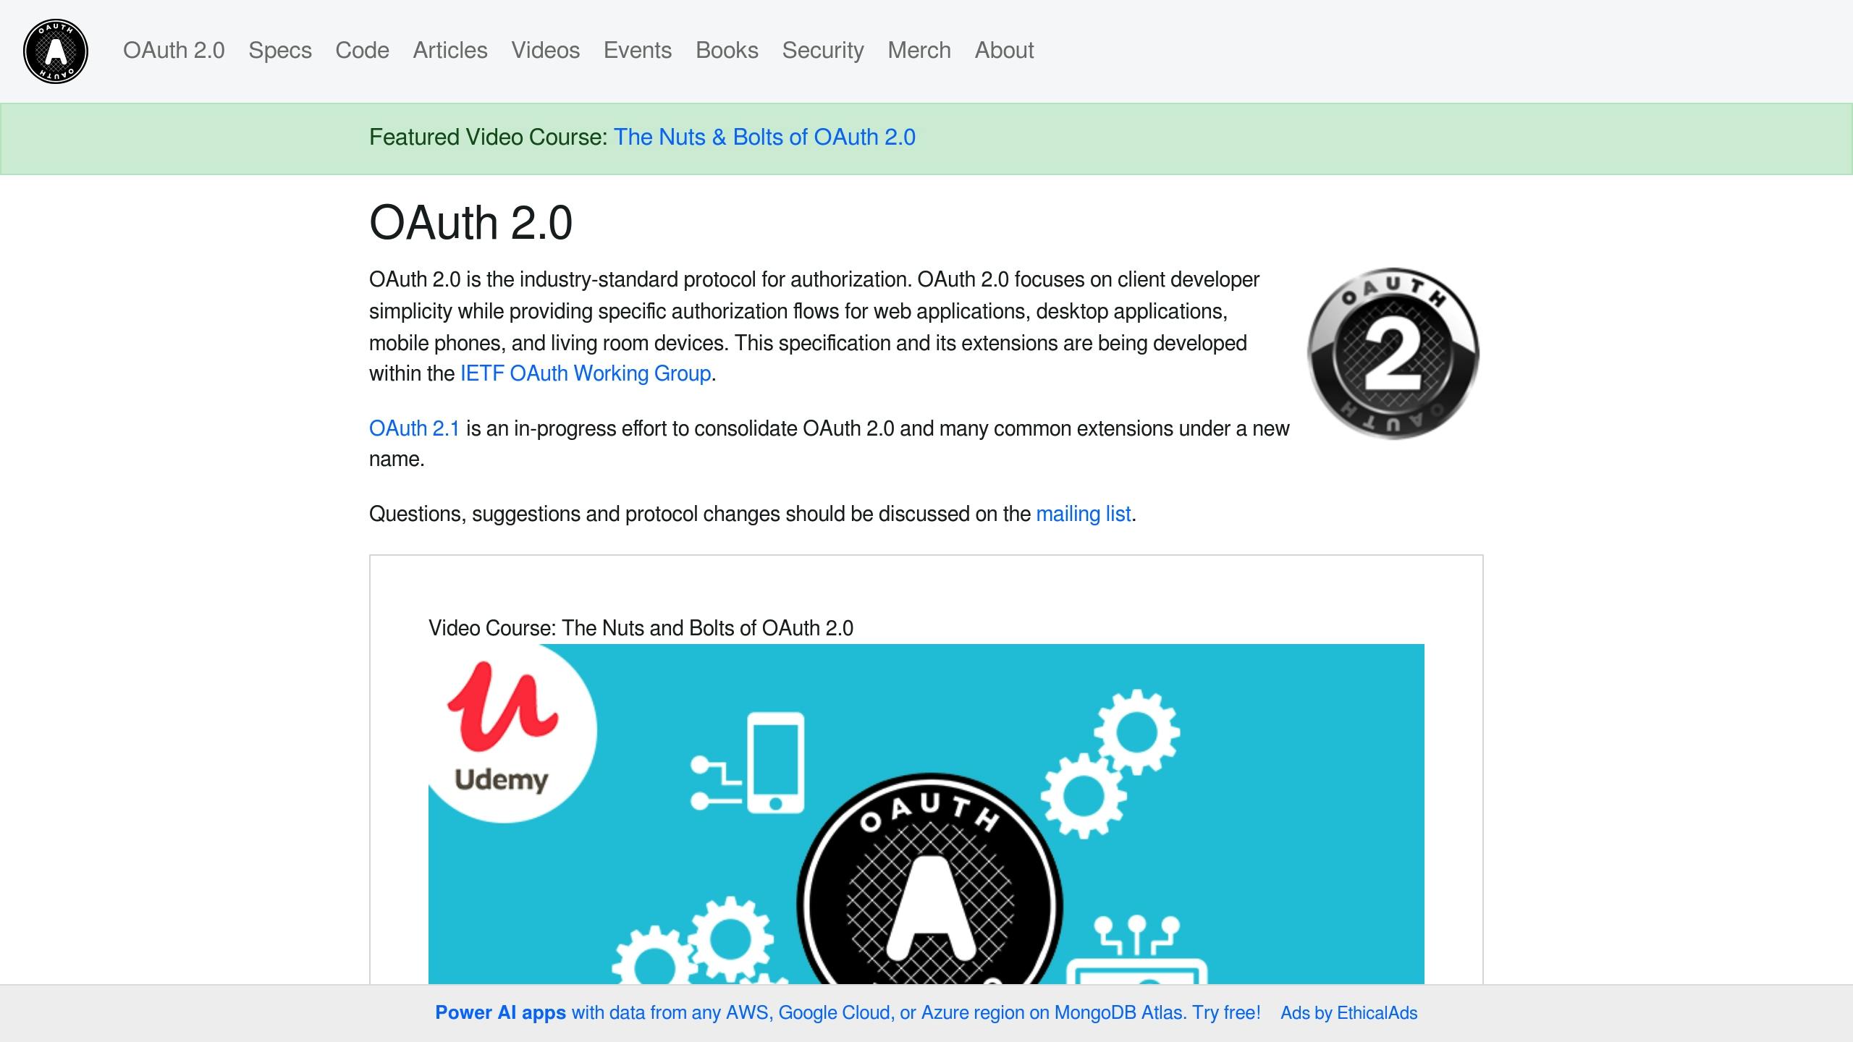1853x1042 pixels.
Task: Click the "Power AI apps" MongoDB Atlas ad
Action: (x=500, y=1012)
